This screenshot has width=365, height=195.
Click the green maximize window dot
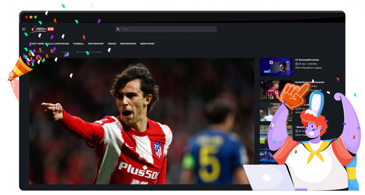(35, 17)
